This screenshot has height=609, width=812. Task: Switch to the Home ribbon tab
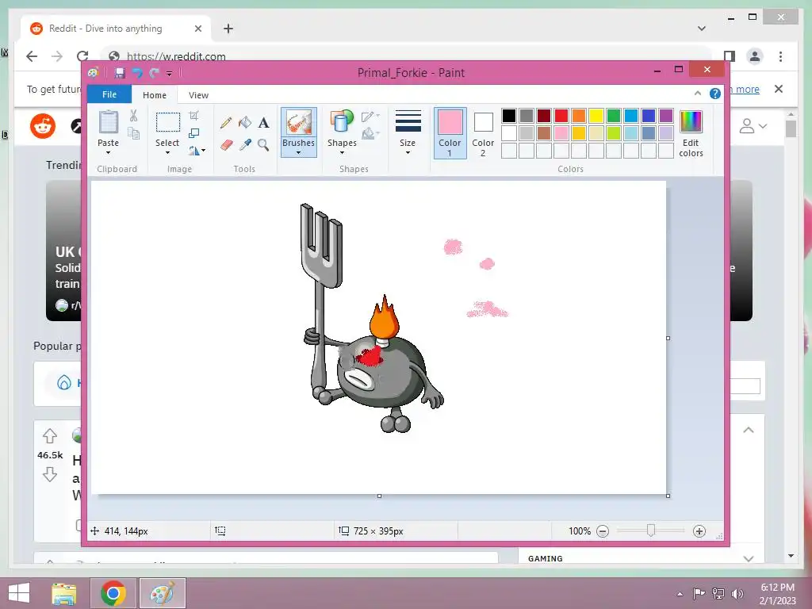pyautogui.click(x=155, y=95)
